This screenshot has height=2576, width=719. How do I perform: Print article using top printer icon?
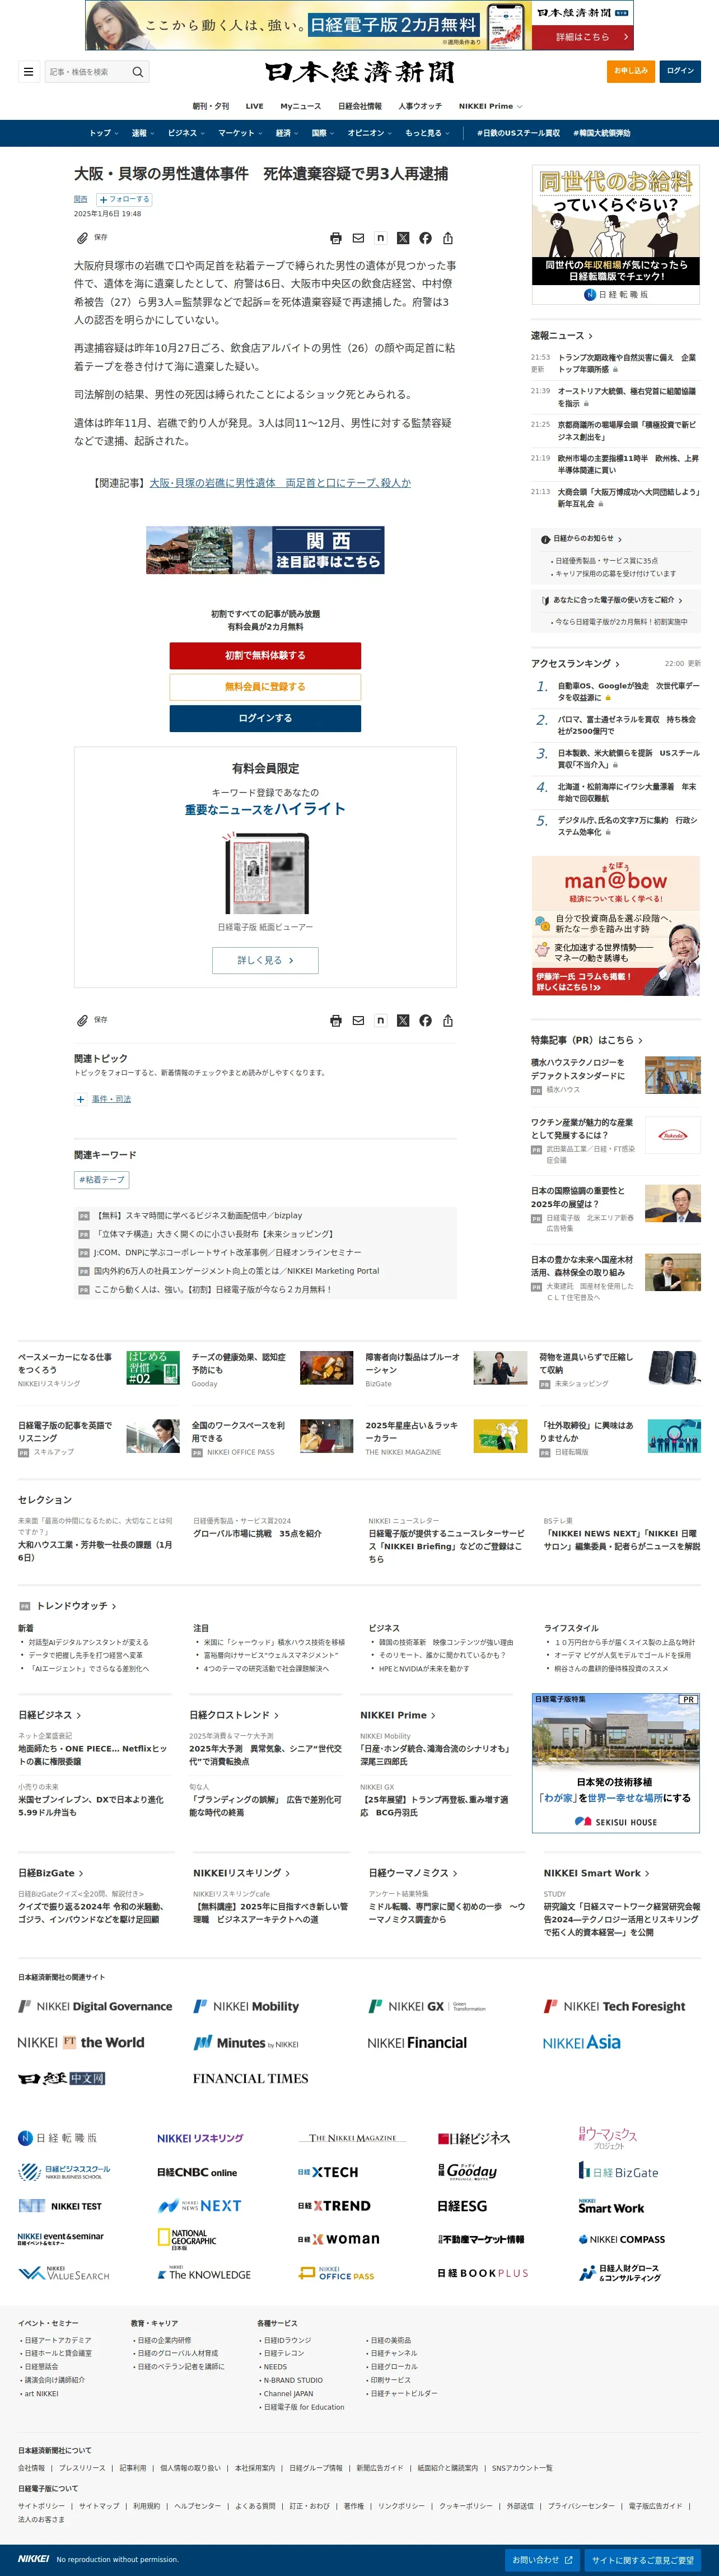[x=336, y=238]
